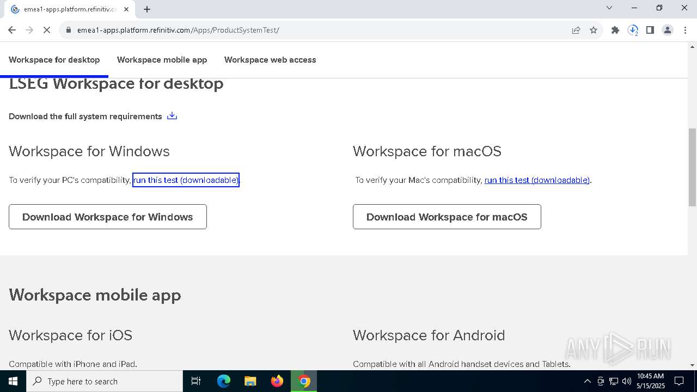The image size is (697, 392).
Task: Click Download Workspace for Windows button
Action: pyautogui.click(x=108, y=217)
